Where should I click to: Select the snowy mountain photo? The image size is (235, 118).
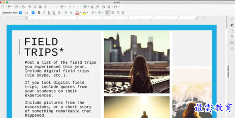[x=192, y=93]
